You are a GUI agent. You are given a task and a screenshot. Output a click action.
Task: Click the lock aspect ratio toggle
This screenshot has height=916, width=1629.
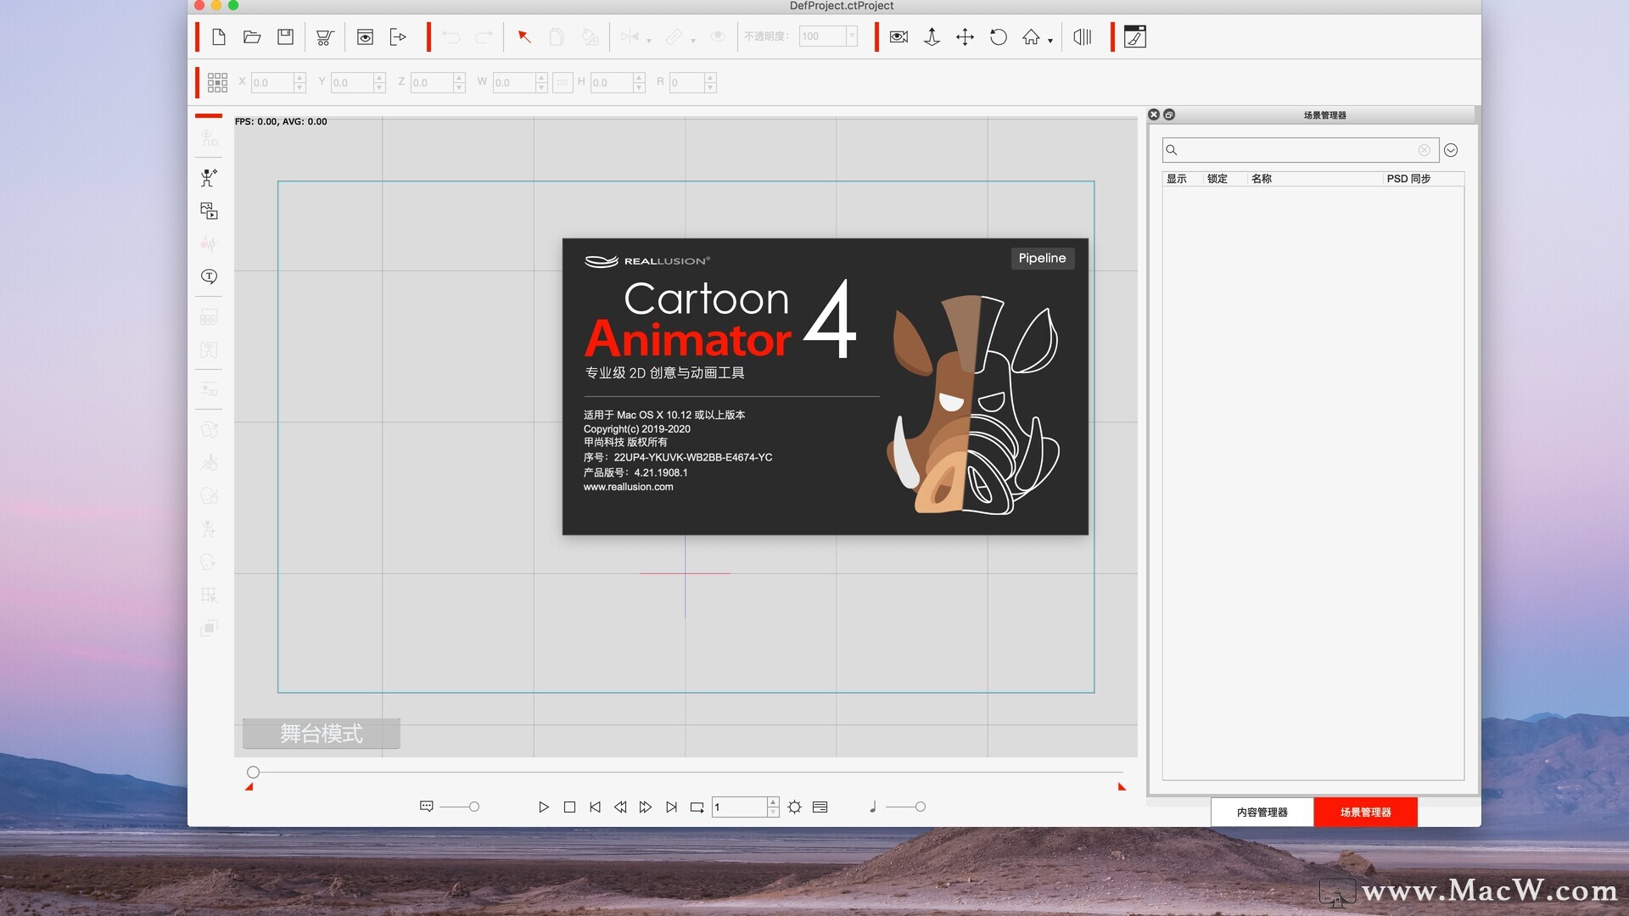point(563,82)
